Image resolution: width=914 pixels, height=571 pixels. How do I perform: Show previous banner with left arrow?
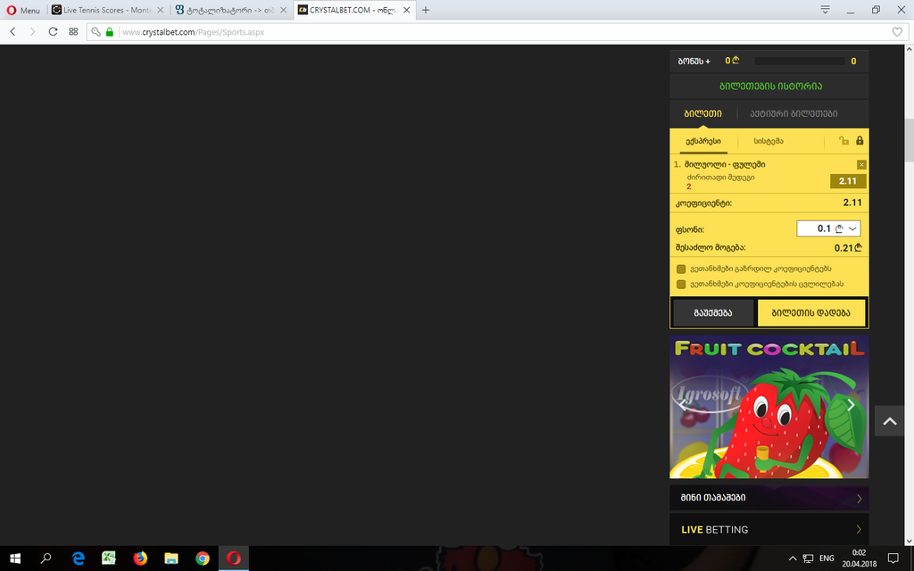tap(683, 406)
